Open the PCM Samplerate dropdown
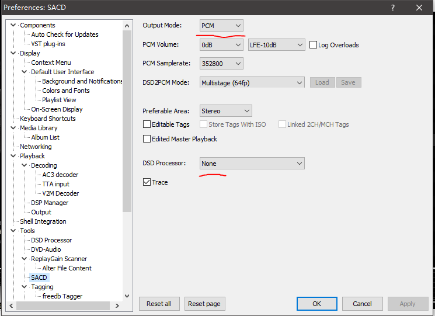The height and width of the screenshot is (316, 435). 221,64
